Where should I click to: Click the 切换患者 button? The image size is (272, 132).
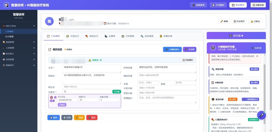tap(199, 5)
